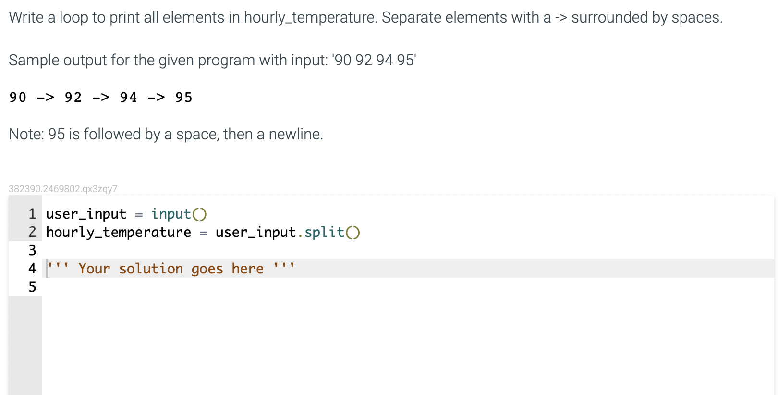The image size is (778, 395).
Task: Click line number 5 in the gutter
Action: (32, 287)
